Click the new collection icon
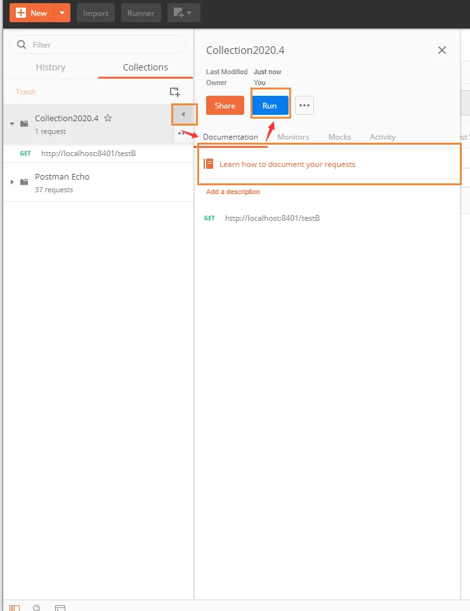This screenshot has width=470, height=611. (175, 92)
